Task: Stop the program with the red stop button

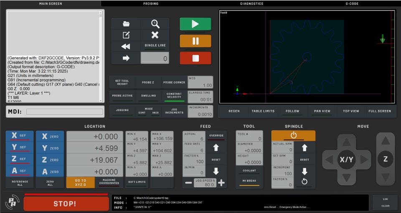Action: click(195, 58)
